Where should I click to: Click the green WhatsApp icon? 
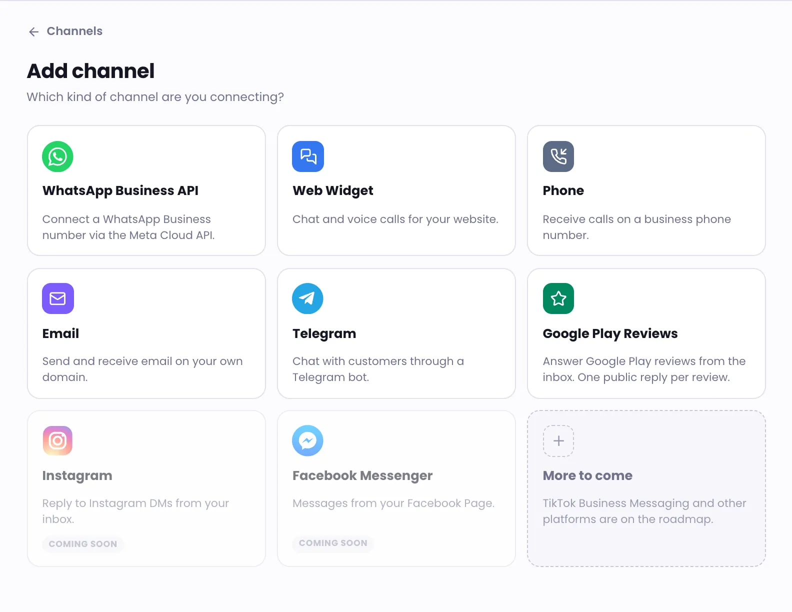tap(57, 156)
